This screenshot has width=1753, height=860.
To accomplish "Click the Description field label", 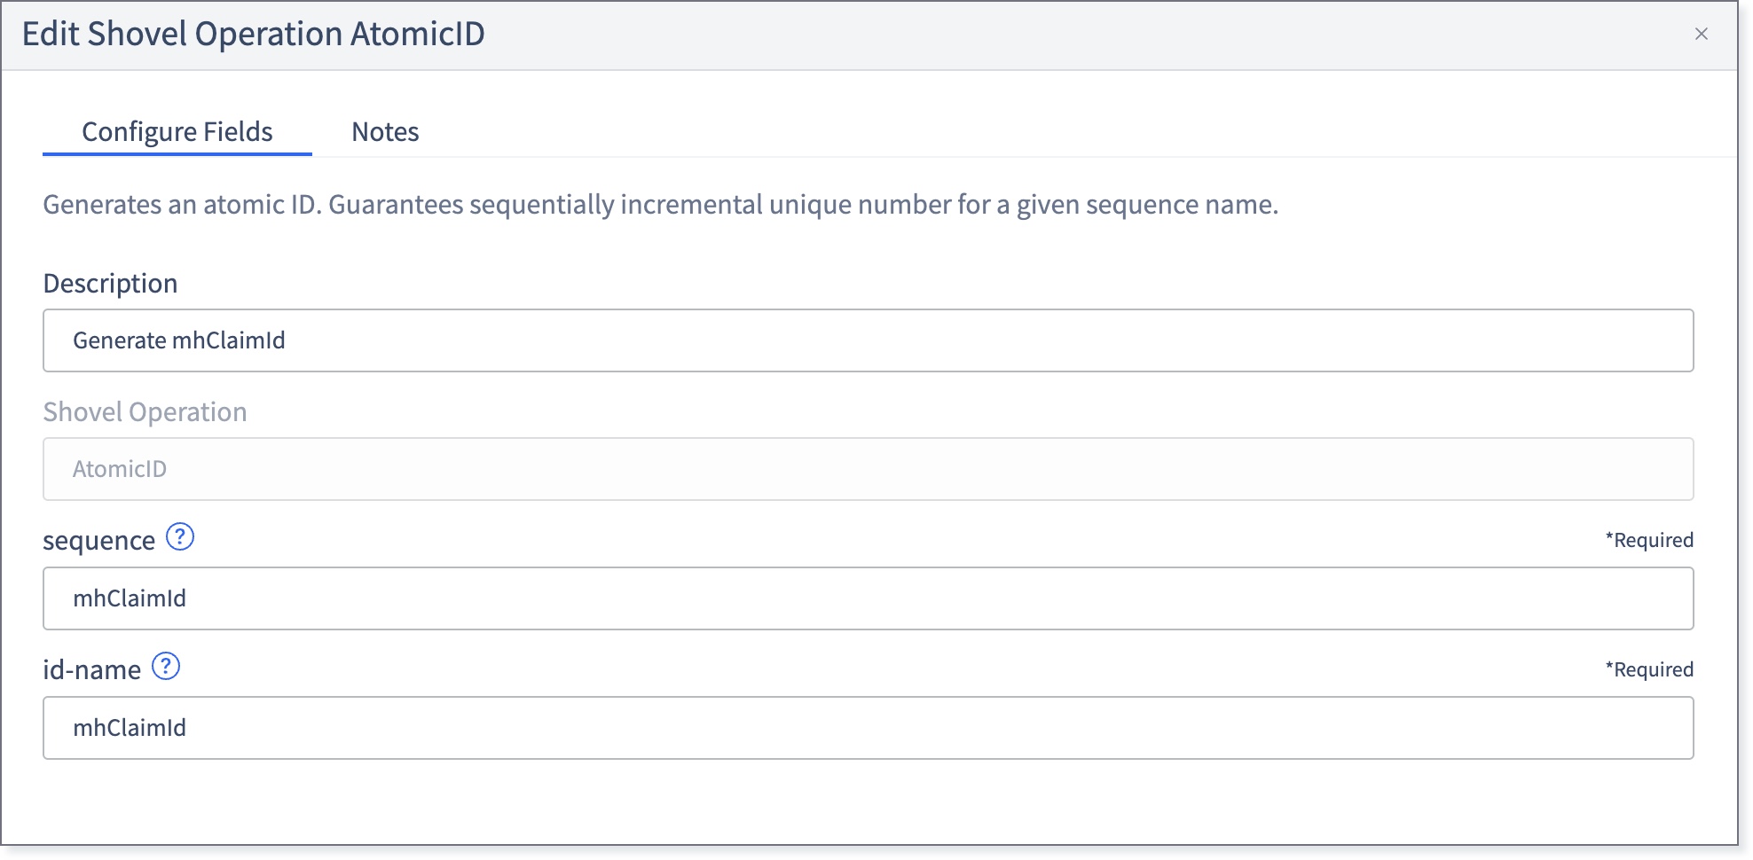I will pyautogui.click(x=110, y=284).
